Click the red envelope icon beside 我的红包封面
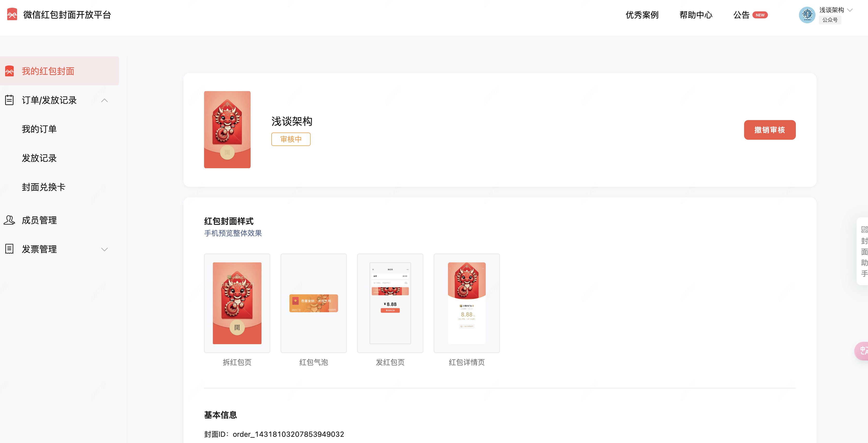 (9, 71)
